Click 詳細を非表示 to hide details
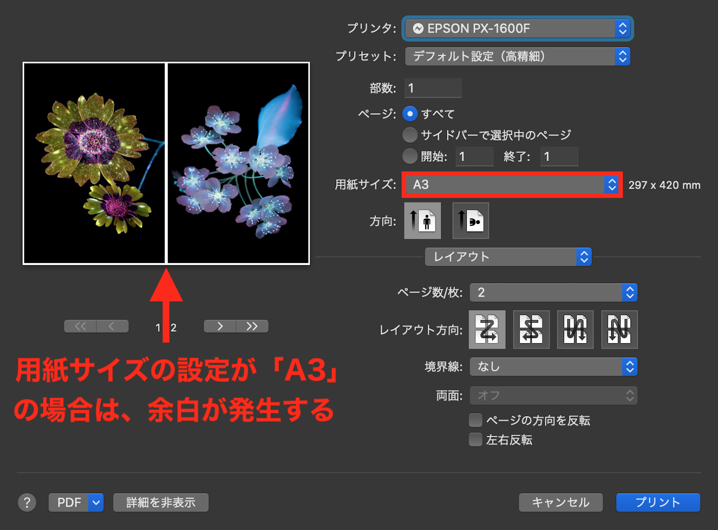The height and width of the screenshot is (530, 718). [160, 502]
